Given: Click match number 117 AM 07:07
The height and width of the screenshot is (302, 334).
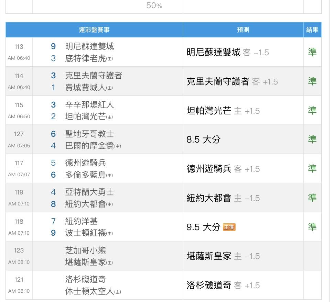Looking at the screenshot, I should pos(19,169).
